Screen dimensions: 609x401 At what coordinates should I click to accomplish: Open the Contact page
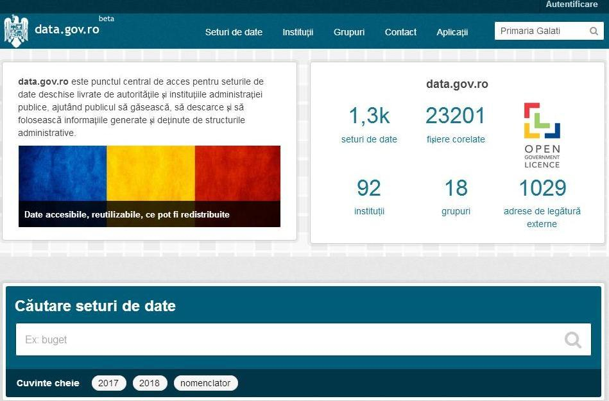(400, 31)
